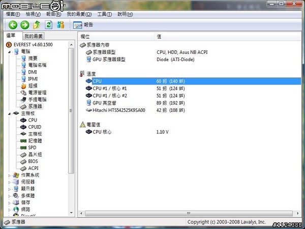Switch to the 選單 tab

click(x=11, y=36)
